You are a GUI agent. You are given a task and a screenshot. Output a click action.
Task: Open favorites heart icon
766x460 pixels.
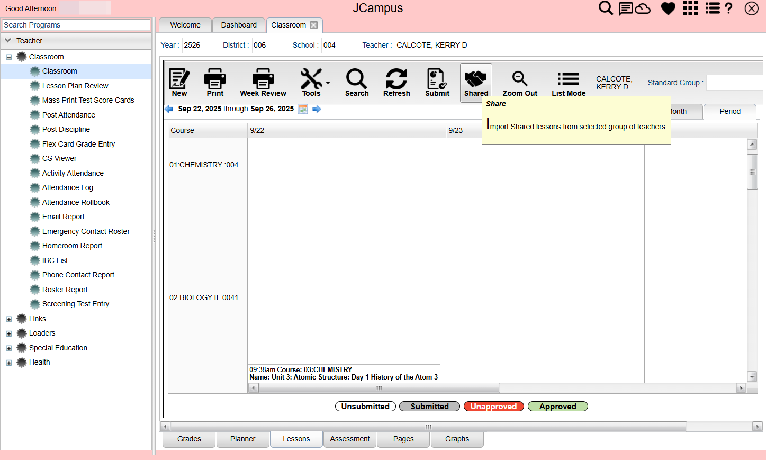(x=668, y=8)
